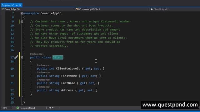The image size is (200, 112).
Task: Collapse the namespace ConsoleApp96 block
Action: [x=22, y=13]
